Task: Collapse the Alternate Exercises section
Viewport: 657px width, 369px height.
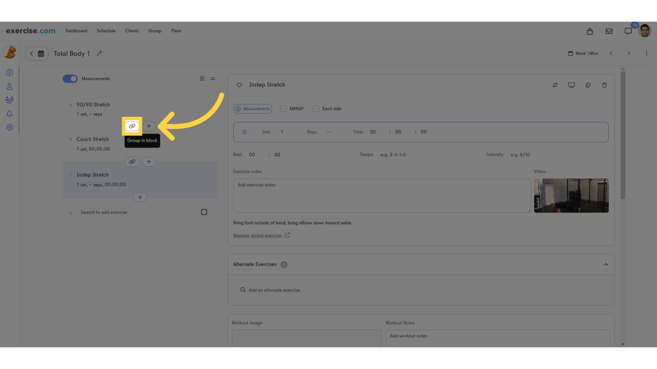Action: click(606, 264)
